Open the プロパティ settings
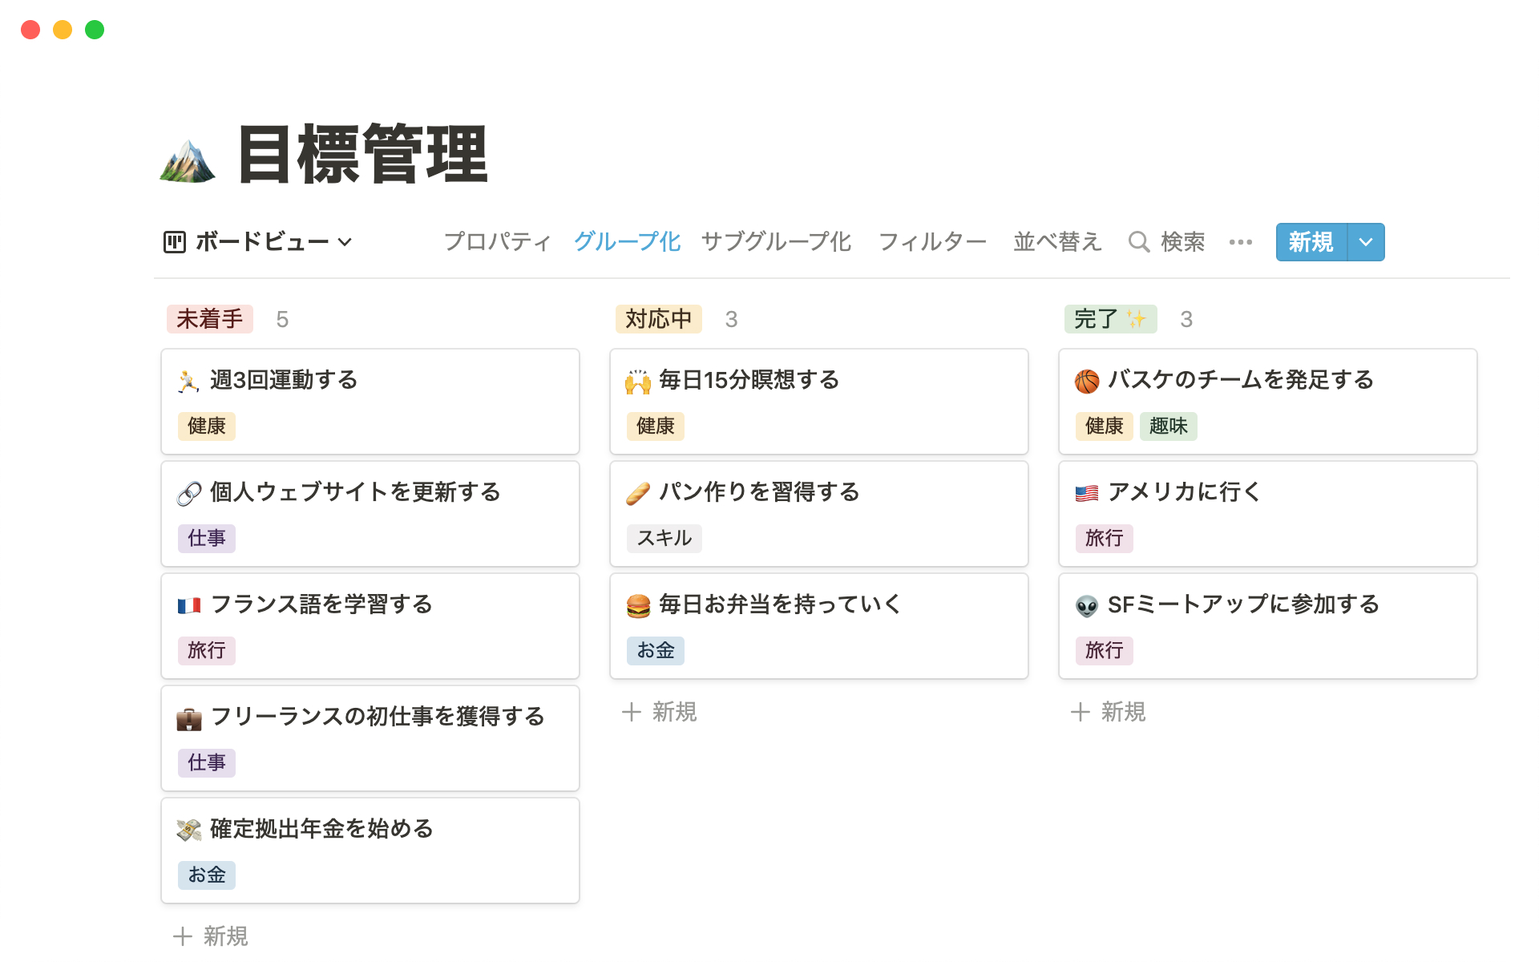The image size is (1539, 962). (497, 241)
